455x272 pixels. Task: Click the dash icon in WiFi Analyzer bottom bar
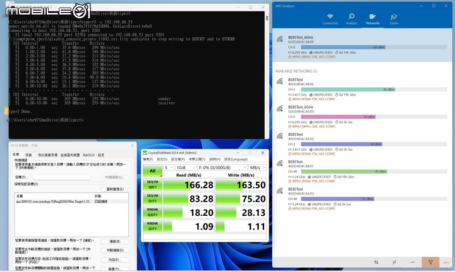pos(412,262)
